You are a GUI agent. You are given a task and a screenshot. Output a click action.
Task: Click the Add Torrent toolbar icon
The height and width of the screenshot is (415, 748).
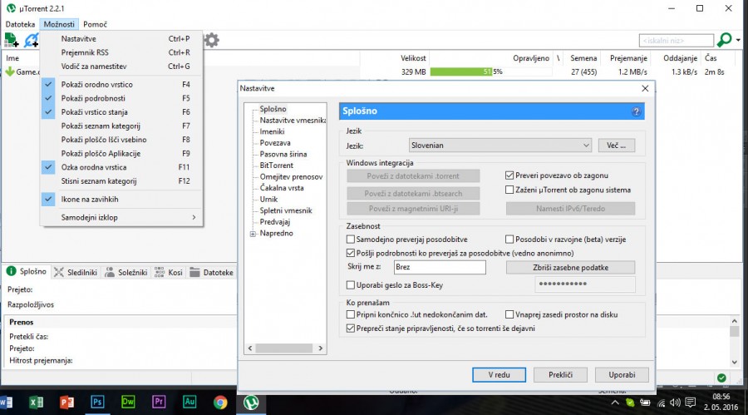[x=12, y=40]
